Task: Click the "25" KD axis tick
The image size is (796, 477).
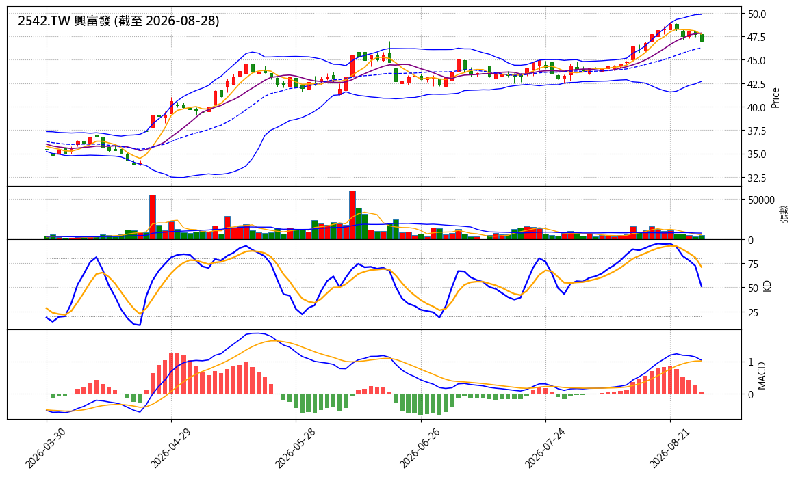Action: click(753, 313)
